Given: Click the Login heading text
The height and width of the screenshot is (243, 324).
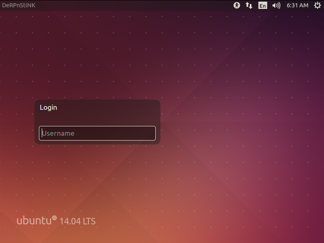Looking at the screenshot, I should click(48, 108).
